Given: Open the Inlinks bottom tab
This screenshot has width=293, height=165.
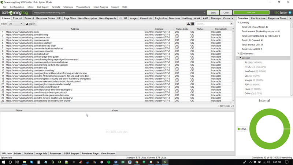Looking at the screenshot, I should (18, 153).
